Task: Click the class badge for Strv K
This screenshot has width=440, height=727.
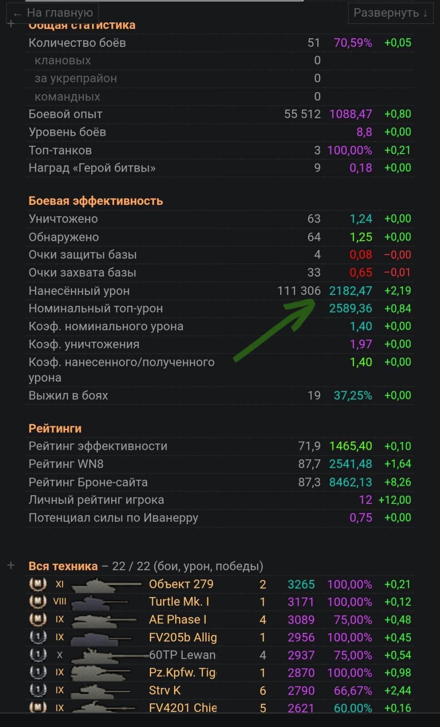Action: point(38,690)
